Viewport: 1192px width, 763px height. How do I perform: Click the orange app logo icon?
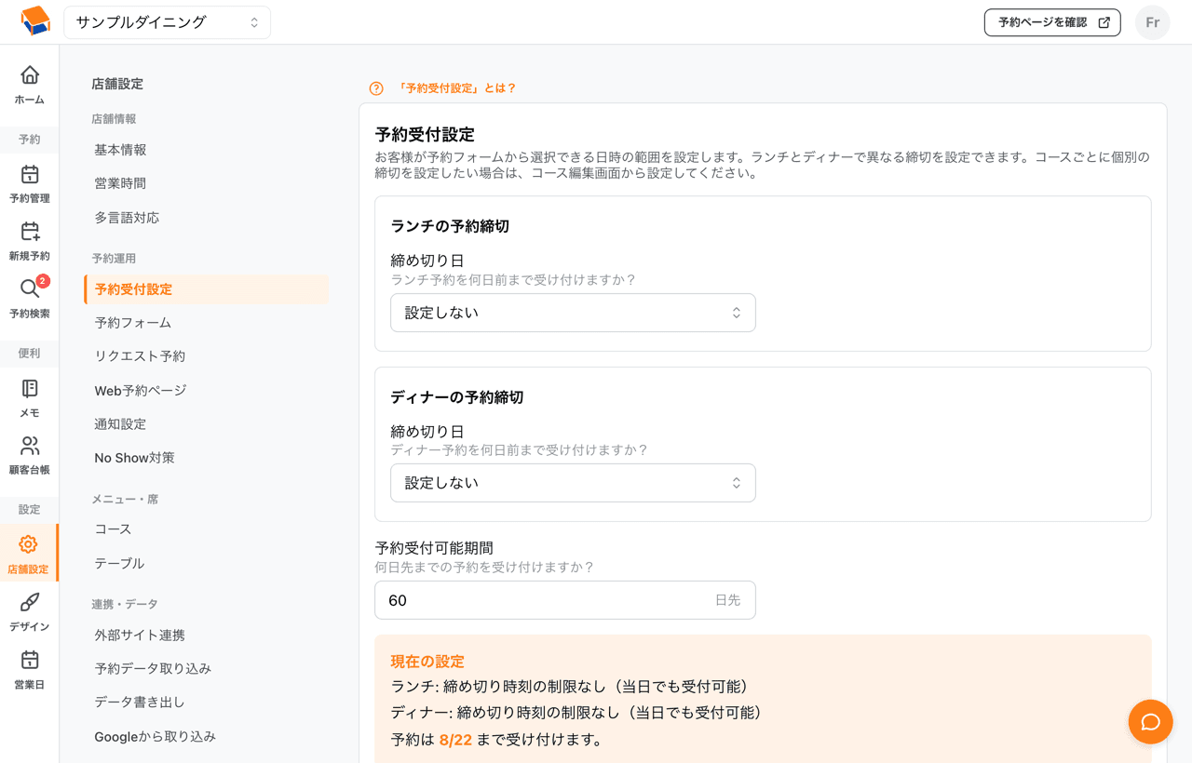click(34, 21)
